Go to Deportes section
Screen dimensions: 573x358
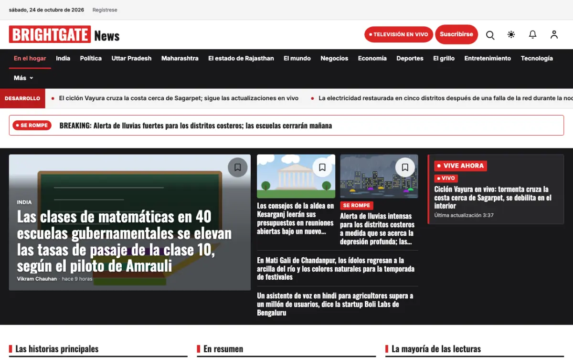(x=410, y=58)
